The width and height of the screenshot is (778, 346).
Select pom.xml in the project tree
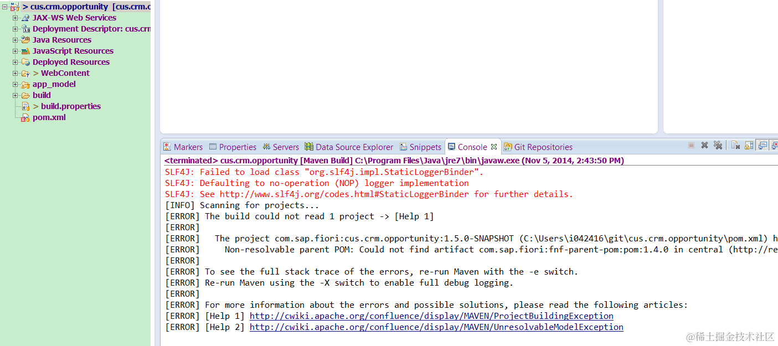pyautogui.click(x=49, y=117)
